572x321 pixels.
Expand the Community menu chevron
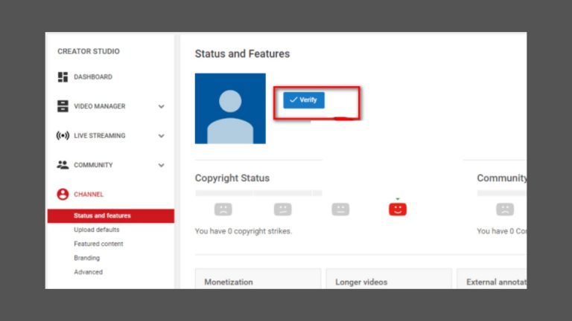pos(161,165)
